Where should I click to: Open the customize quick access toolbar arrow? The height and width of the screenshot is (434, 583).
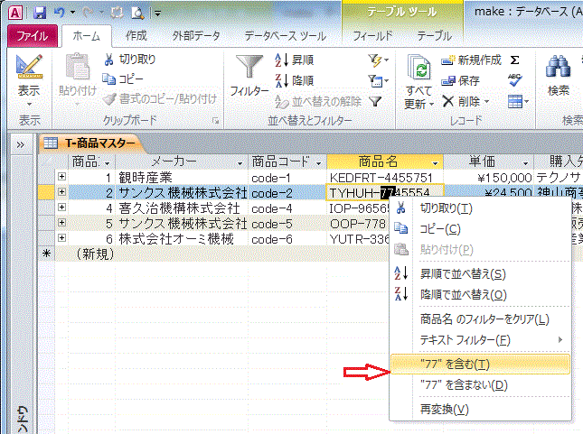157,14
